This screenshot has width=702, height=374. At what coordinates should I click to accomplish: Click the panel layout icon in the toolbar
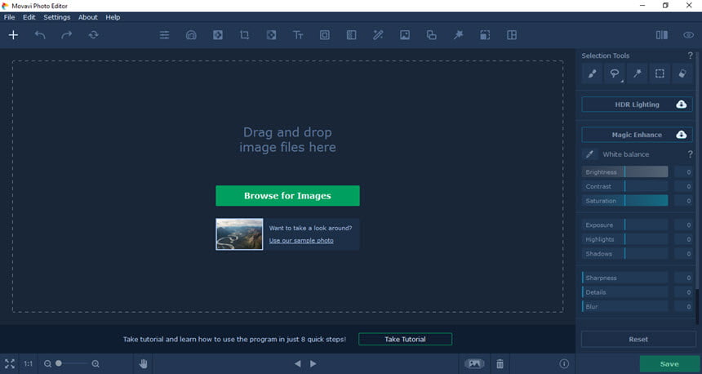(x=512, y=35)
